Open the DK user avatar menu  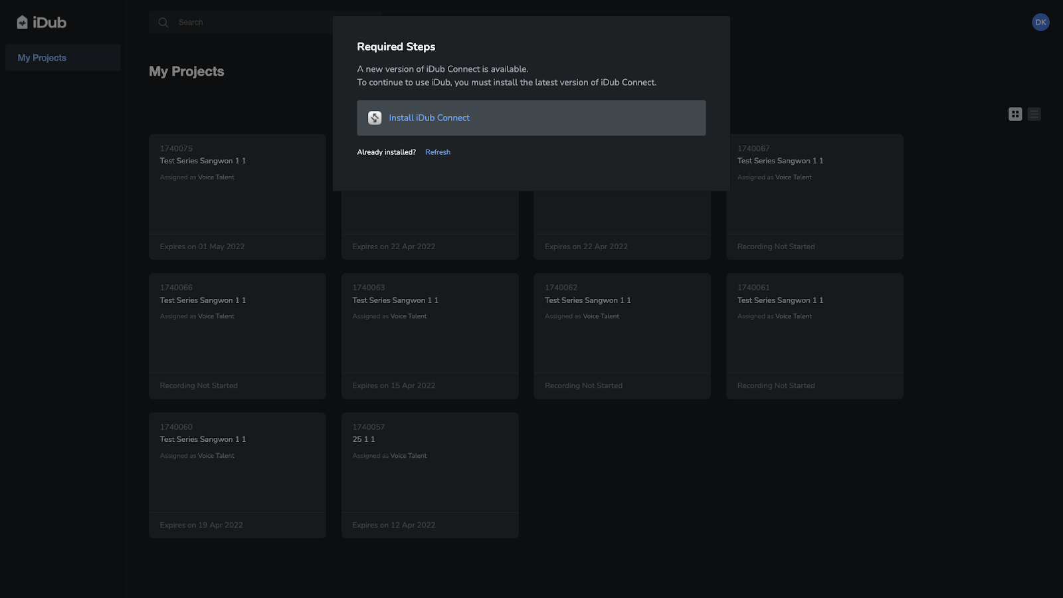(x=1040, y=23)
